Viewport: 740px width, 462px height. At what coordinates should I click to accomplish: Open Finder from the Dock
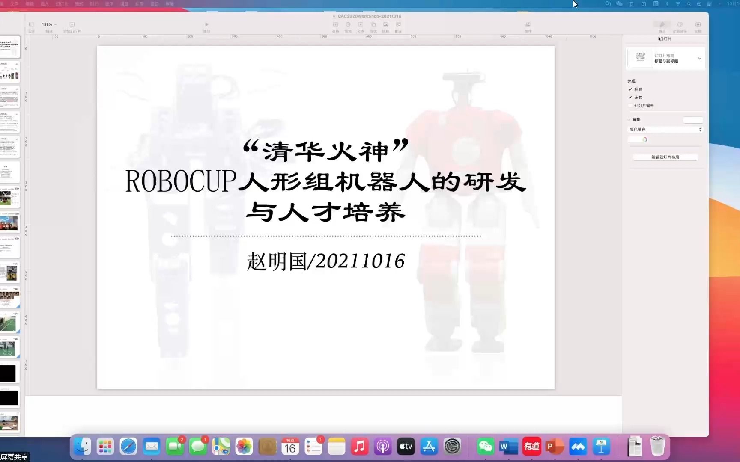pos(82,447)
